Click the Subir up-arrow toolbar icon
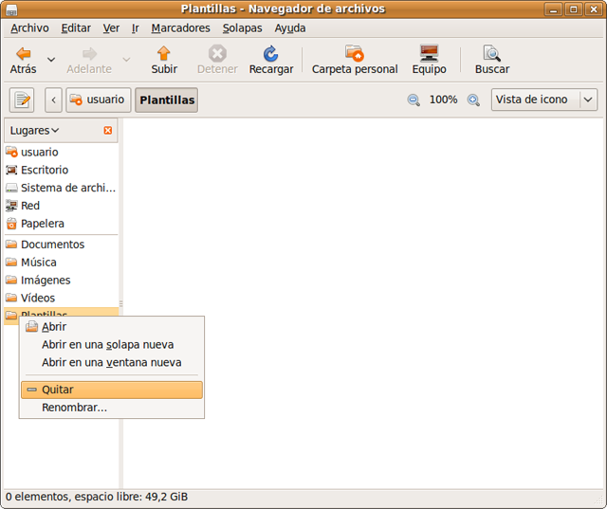The height and width of the screenshot is (509, 607). (164, 54)
